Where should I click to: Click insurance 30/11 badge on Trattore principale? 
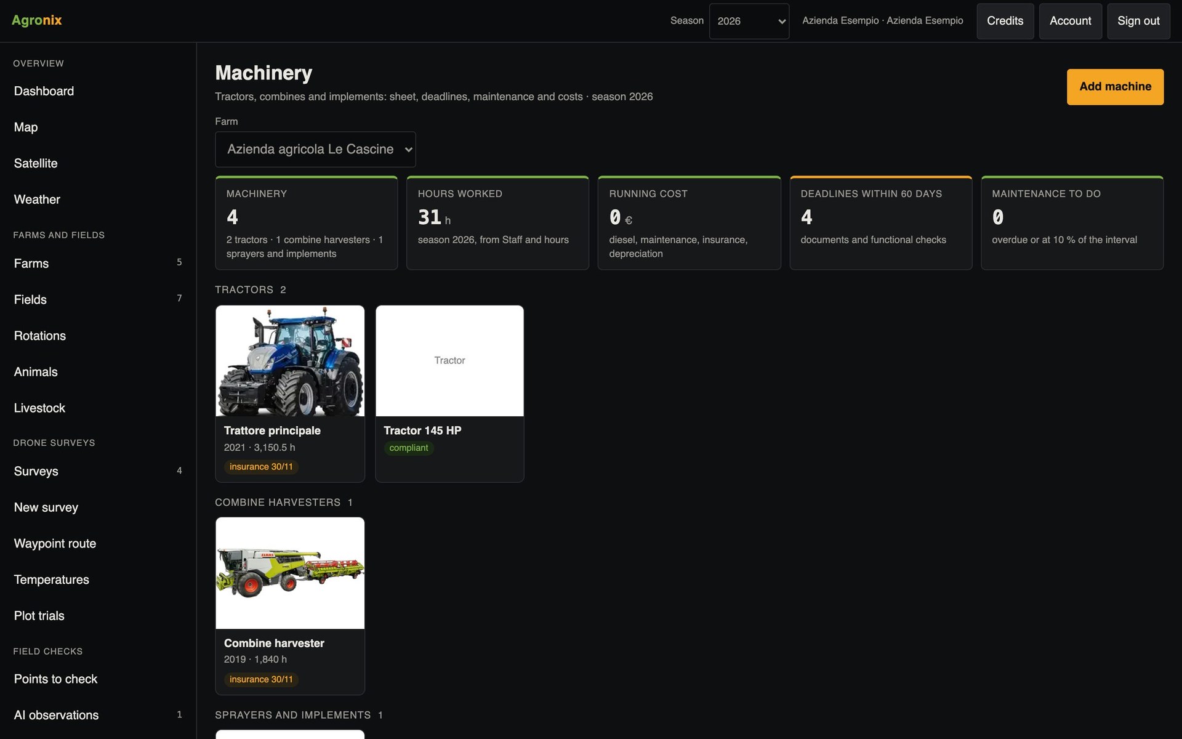click(x=261, y=467)
